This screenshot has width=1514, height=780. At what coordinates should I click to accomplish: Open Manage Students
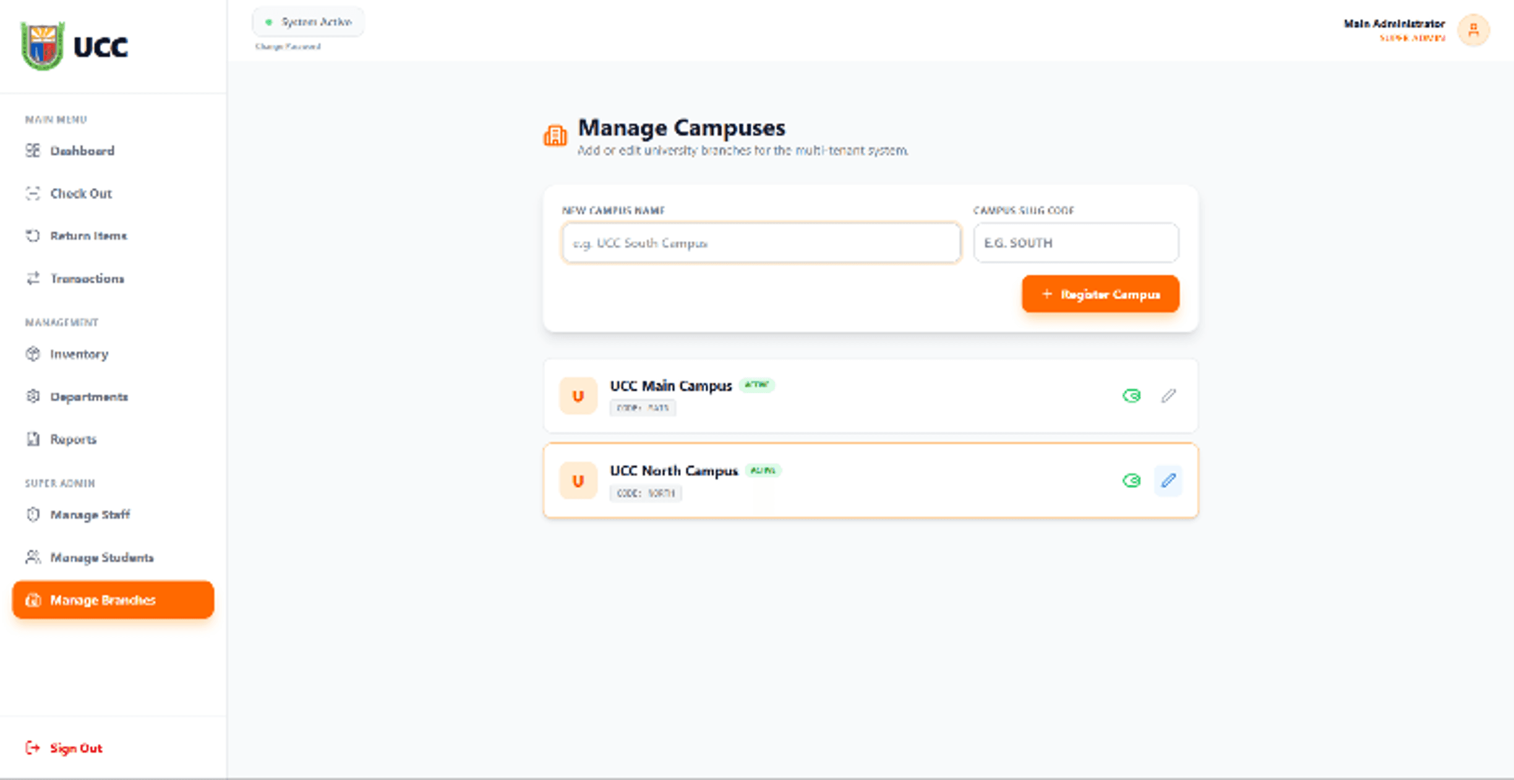(113, 557)
